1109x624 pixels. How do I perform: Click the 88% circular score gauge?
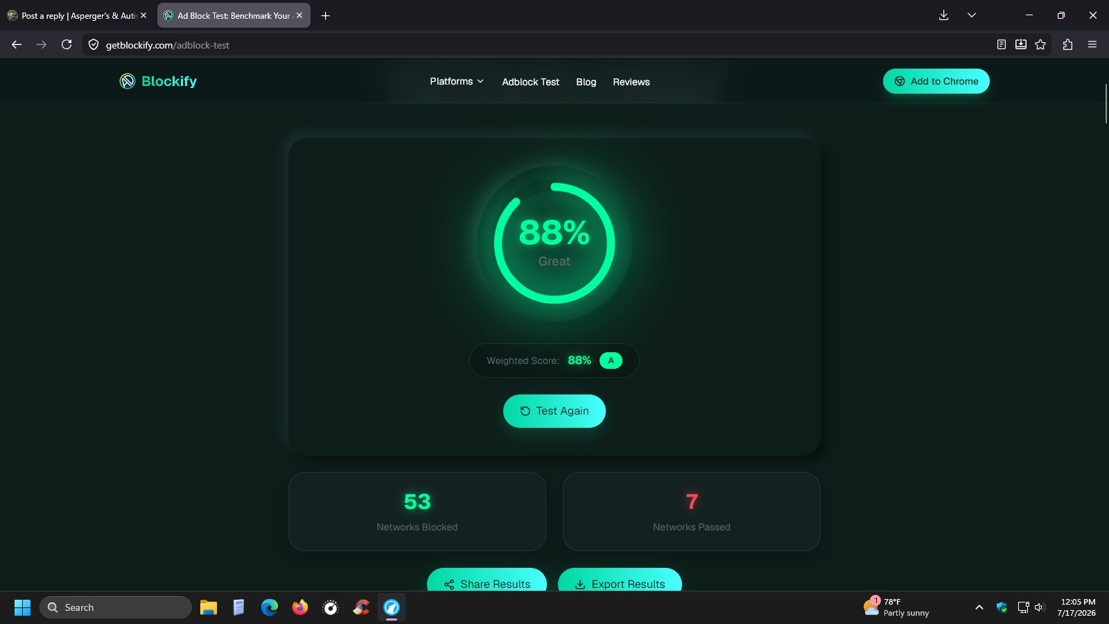[x=554, y=243]
